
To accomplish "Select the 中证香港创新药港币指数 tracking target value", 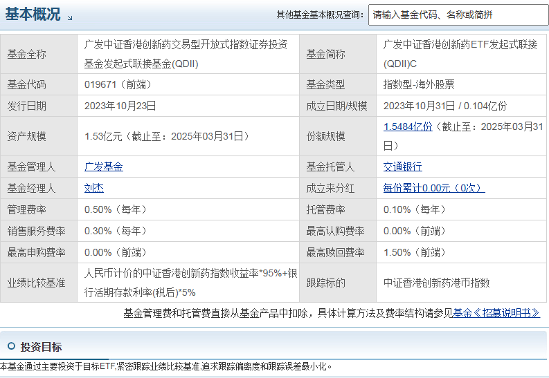I will click(436, 283).
